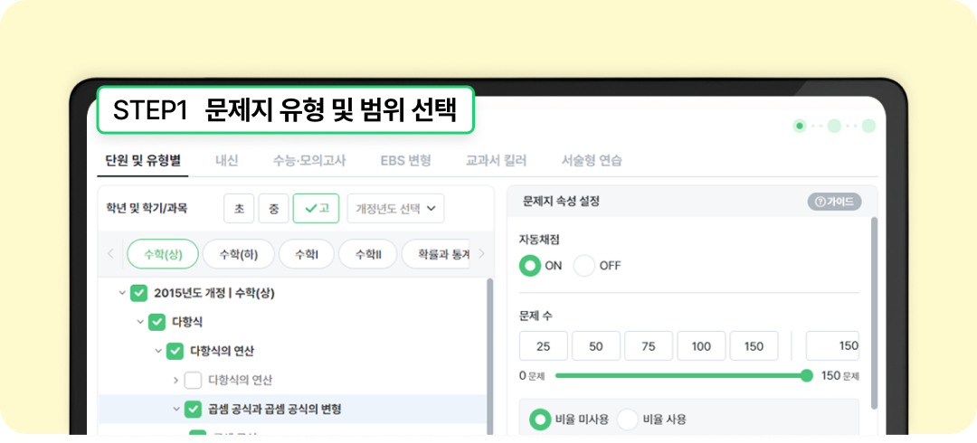Check the unchecked 다항식의 연산 sub-item checkbox
Image resolution: width=977 pixels, height=443 pixels.
coord(193,380)
